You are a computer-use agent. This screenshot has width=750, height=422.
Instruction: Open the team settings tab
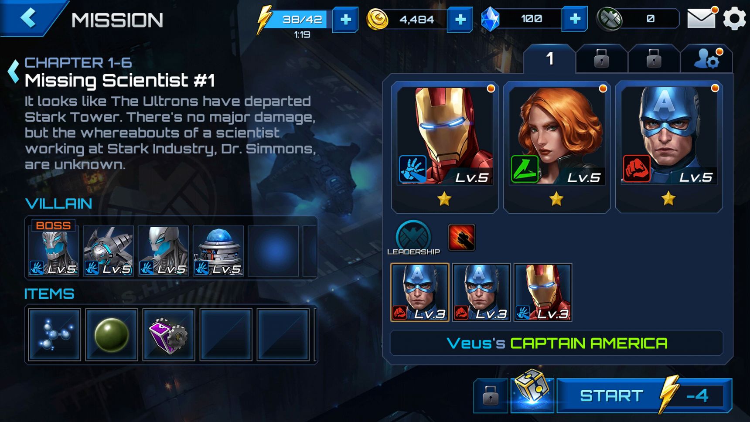(706, 58)
